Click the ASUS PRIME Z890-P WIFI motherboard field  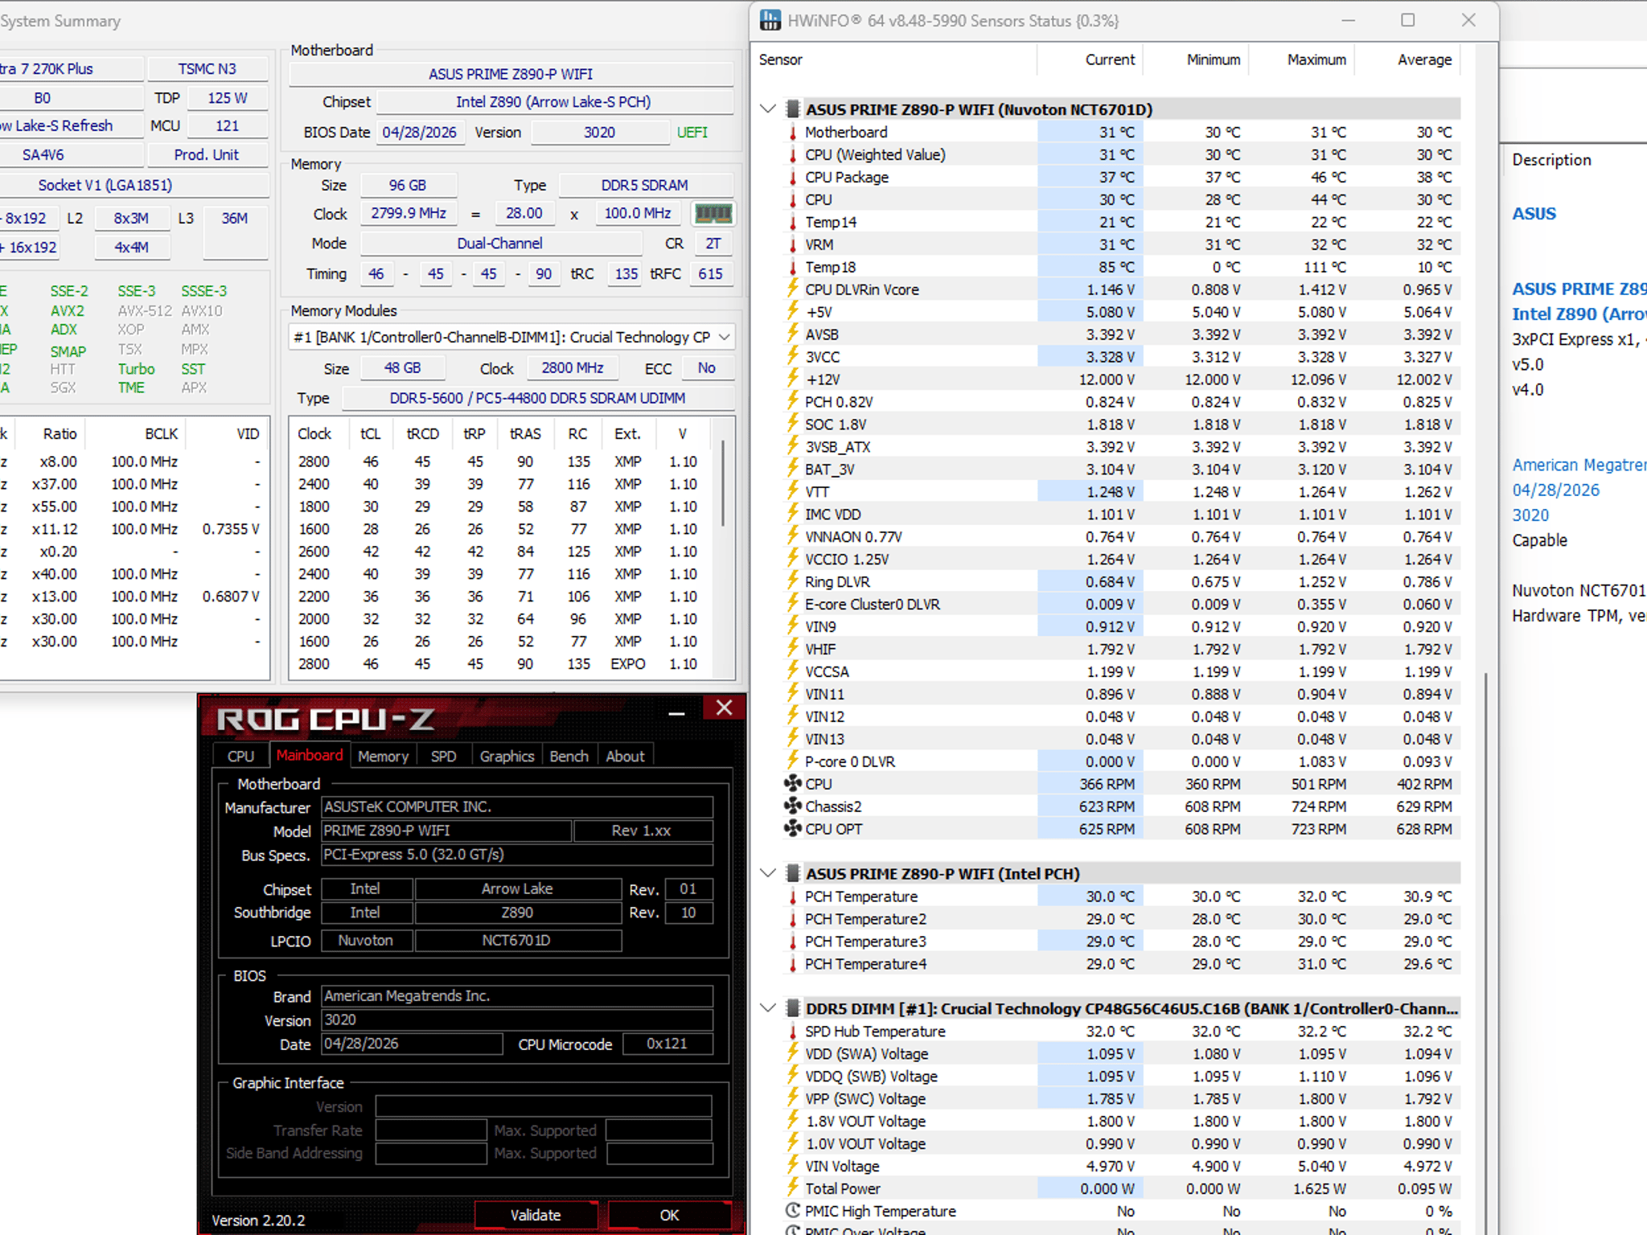tap(511, 74)
